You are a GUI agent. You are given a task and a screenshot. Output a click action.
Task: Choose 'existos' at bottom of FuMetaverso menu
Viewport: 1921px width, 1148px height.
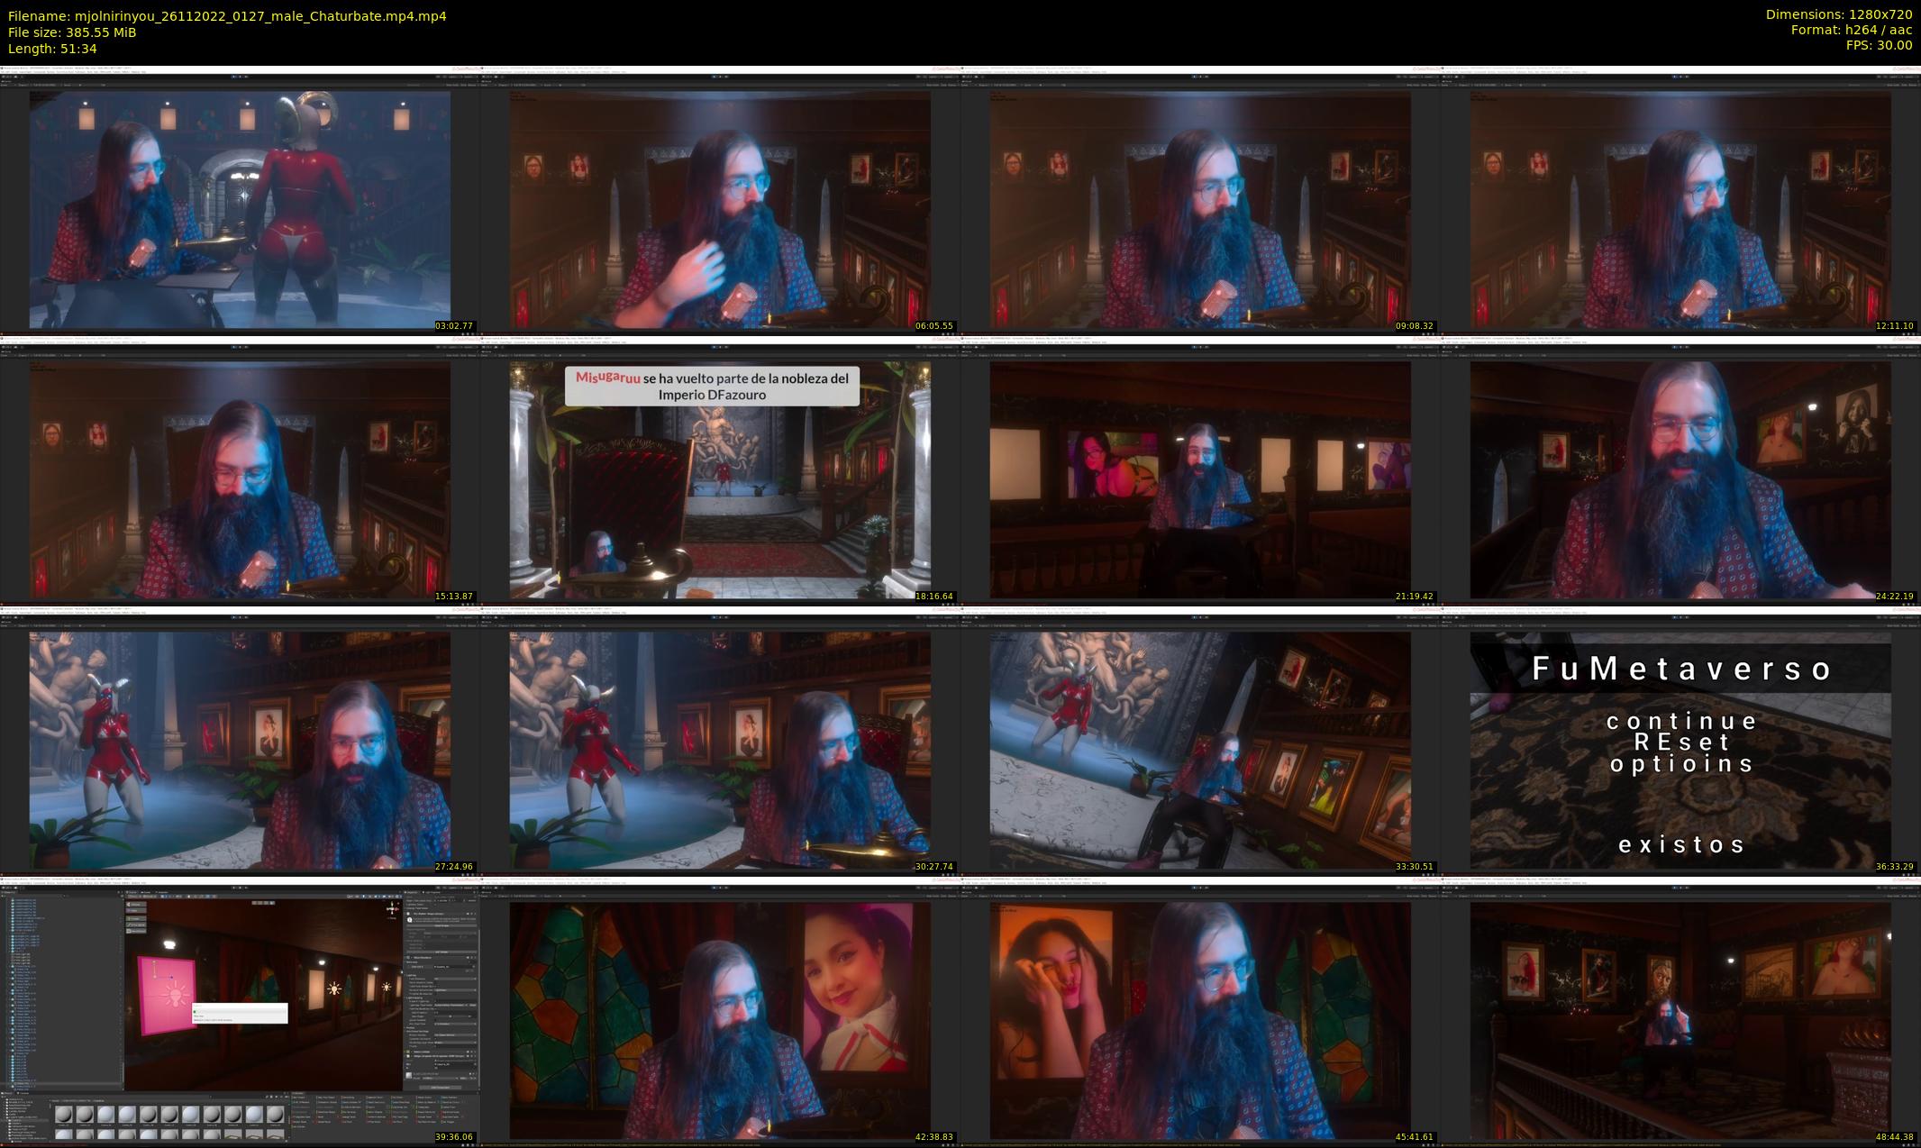click(x=1681, y=844)
